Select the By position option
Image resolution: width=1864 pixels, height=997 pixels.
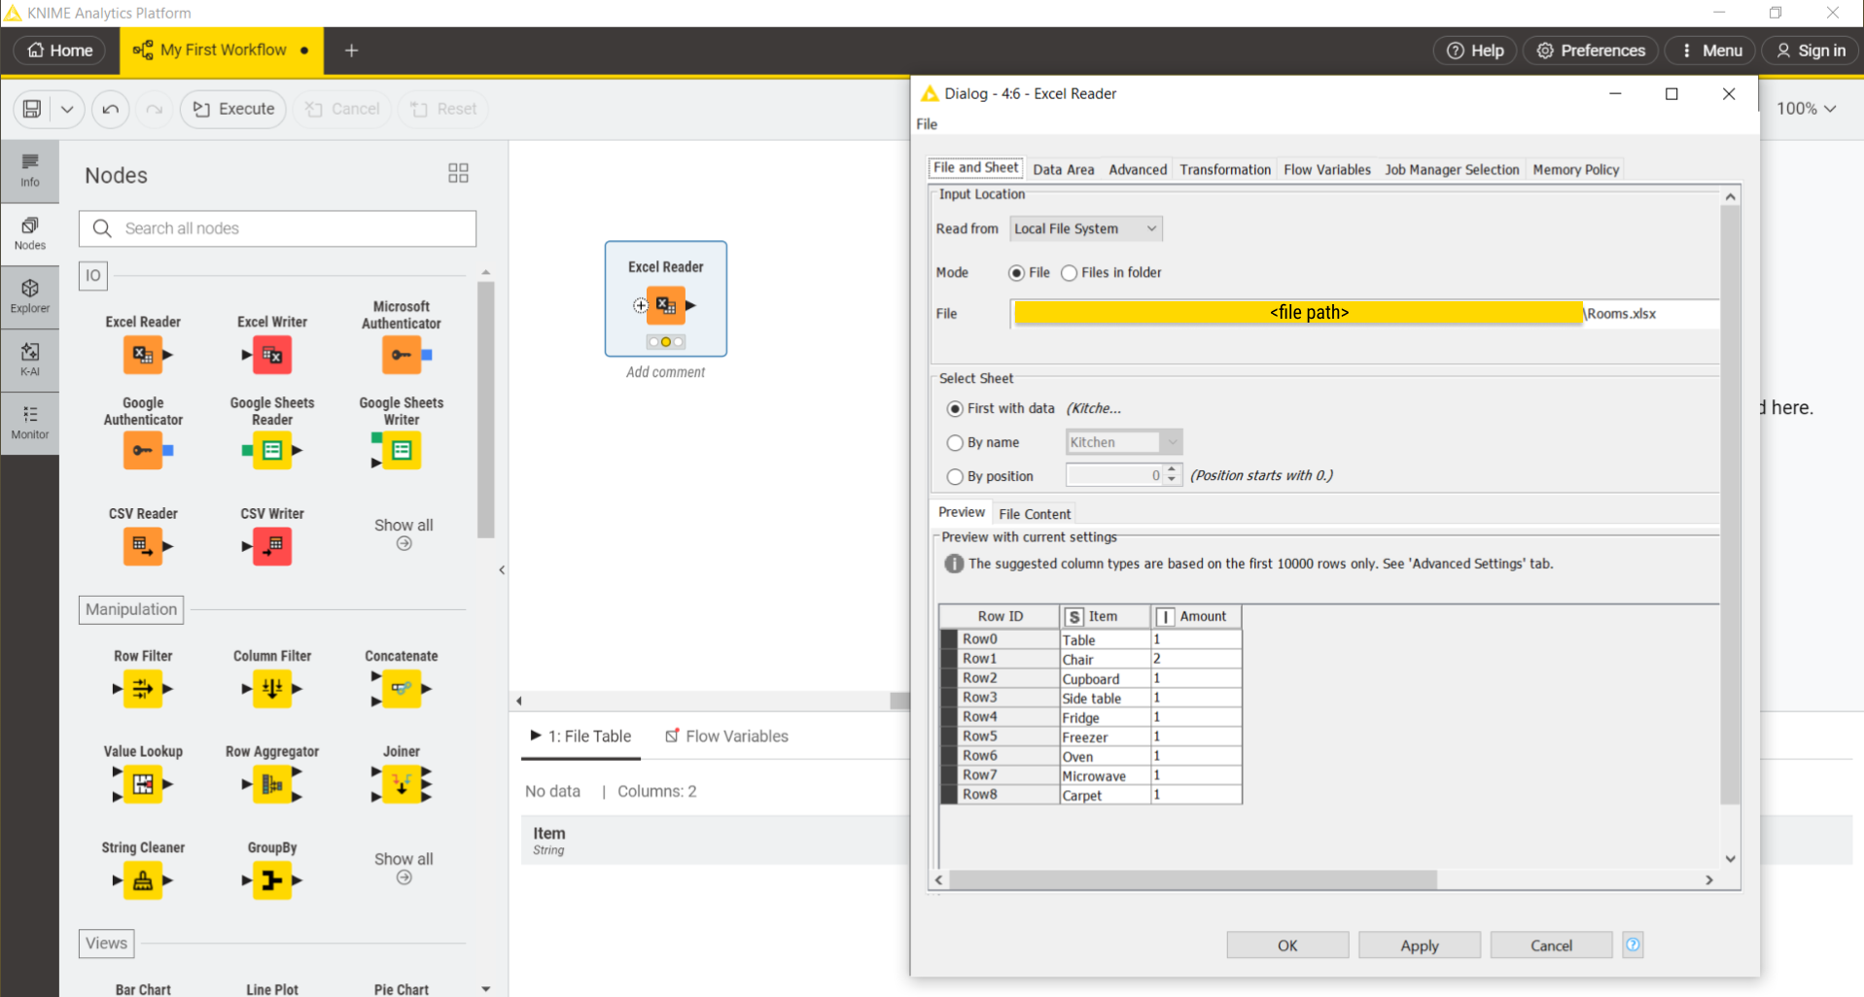pos(955,476)
